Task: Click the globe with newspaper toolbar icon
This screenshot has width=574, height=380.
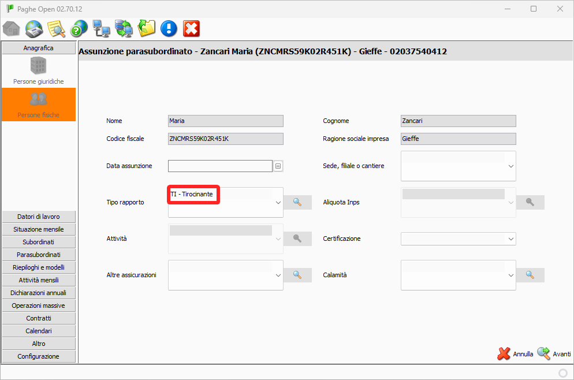Action: pos(34,28)
